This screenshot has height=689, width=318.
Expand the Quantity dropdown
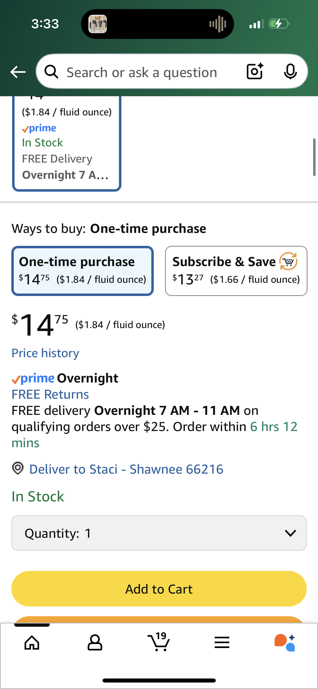[x=159, y=533]
